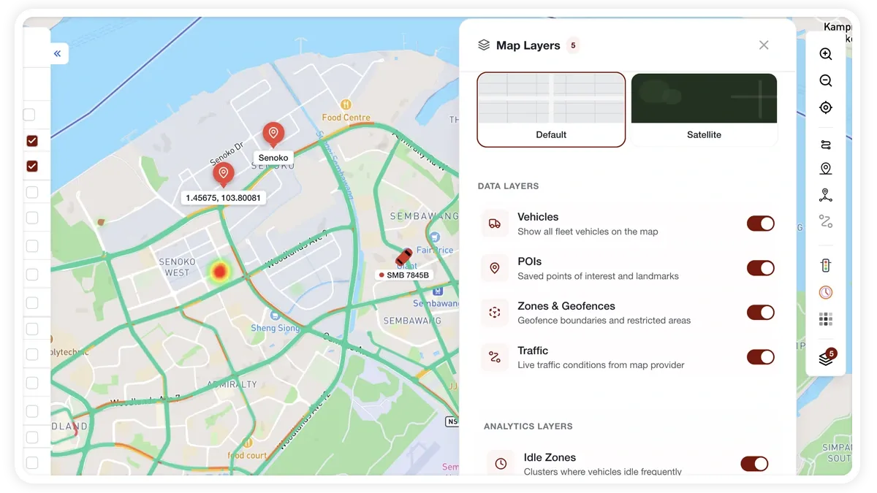Click the Food Centre map icon
The width and height of the screenshot is (877, 493).
click(x=346, y=105)
